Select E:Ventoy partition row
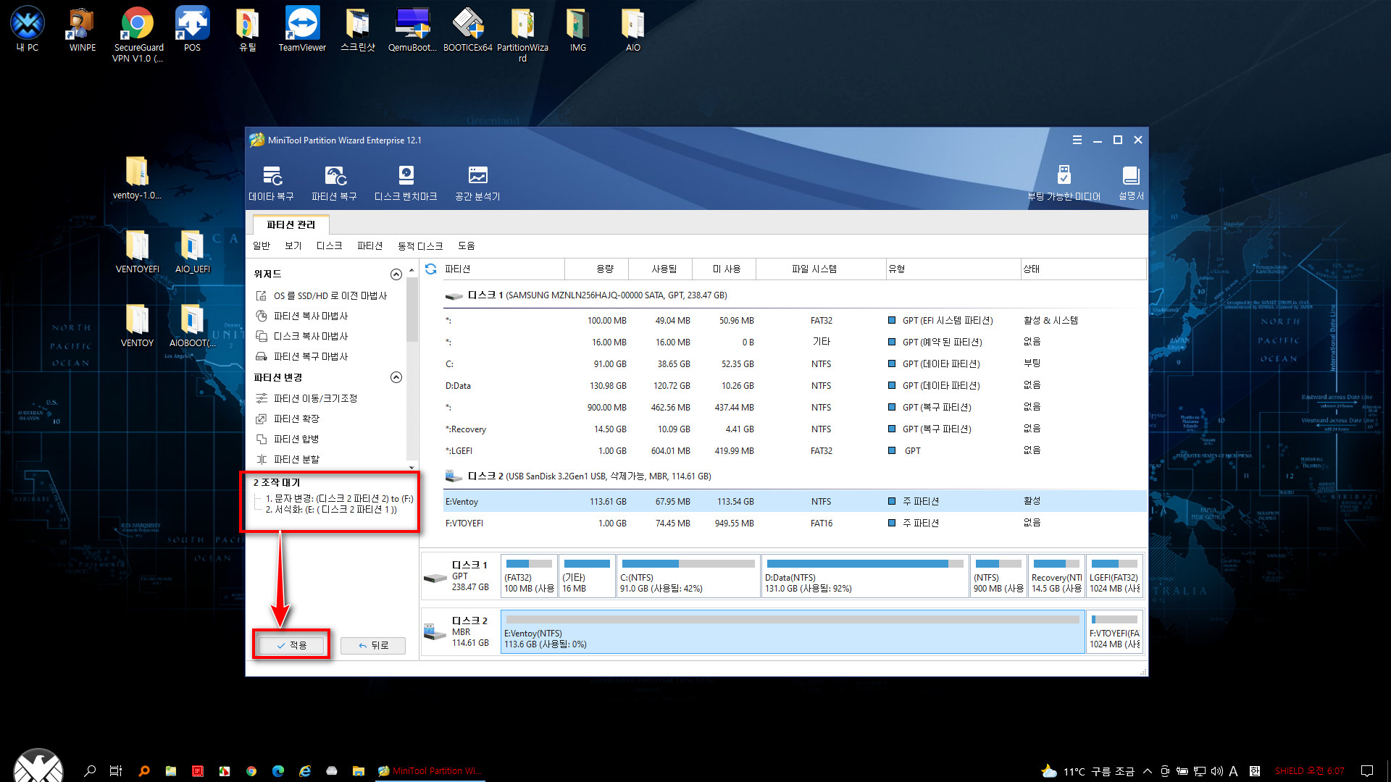Image resolution: width=1391 pixels, height=782 pixels. tap(795, 501)
